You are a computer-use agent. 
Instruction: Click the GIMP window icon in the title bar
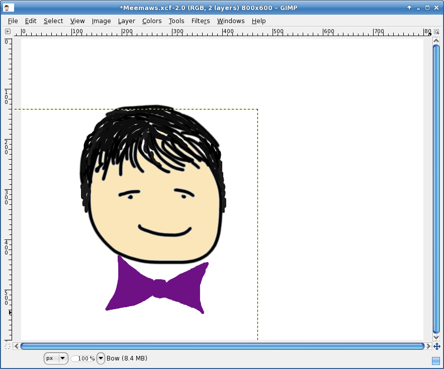(8, 8)
